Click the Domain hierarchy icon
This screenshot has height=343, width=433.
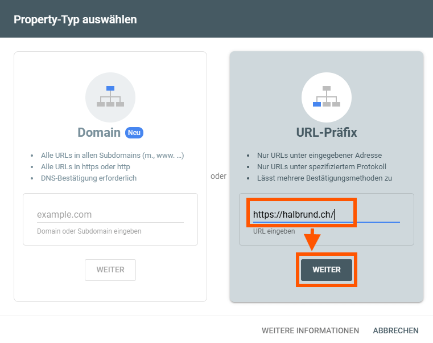(110, 97)
